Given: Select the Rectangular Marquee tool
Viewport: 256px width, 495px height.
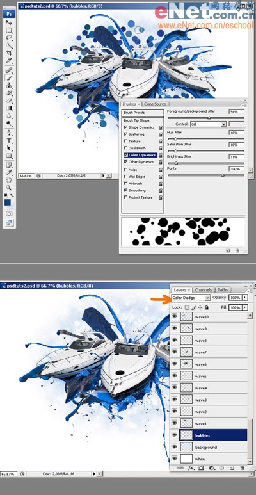Looking at the screenshot, I should (x=9, y=30).
